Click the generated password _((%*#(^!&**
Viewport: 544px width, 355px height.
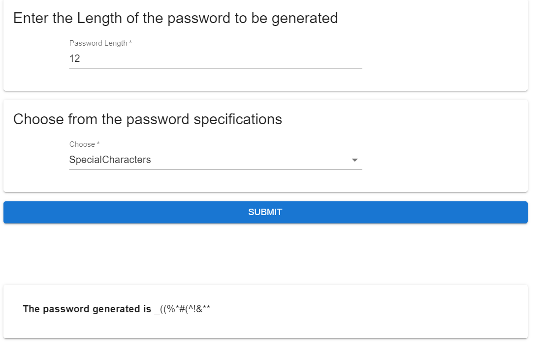[x=182, y=309]
